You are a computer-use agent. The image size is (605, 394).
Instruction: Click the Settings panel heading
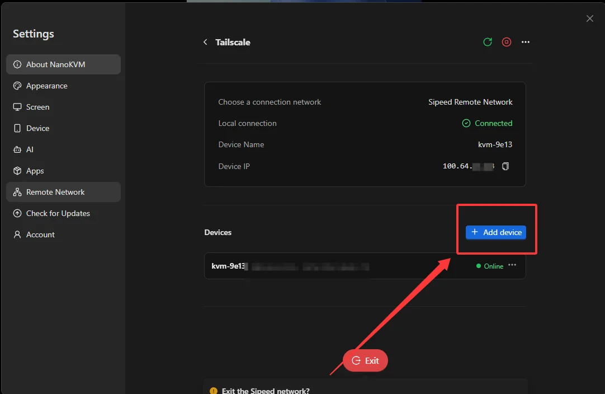(x=34, y=34)
